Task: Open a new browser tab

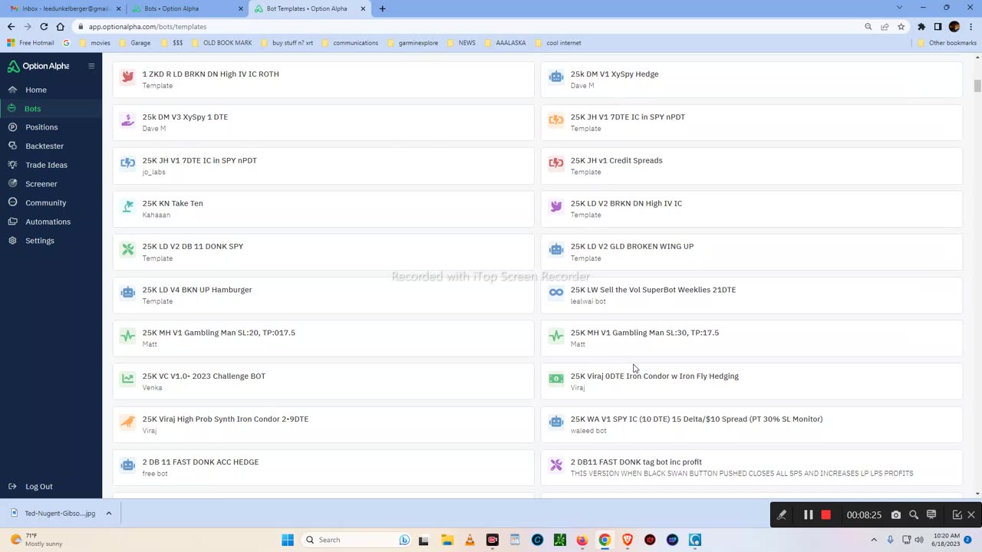Action: point(382,8)
